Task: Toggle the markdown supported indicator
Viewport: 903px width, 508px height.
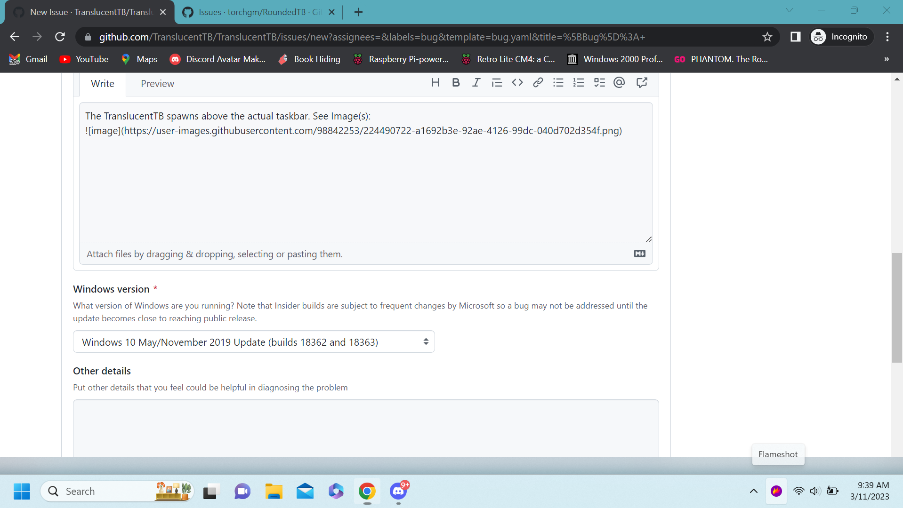Action: pos(639,254)
